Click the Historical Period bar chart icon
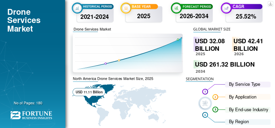Screen dimensions: 275x128 tap(77, 8)
